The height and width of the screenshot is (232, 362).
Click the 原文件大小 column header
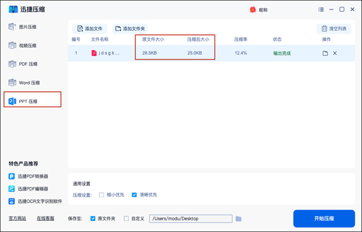click(153, 39)
